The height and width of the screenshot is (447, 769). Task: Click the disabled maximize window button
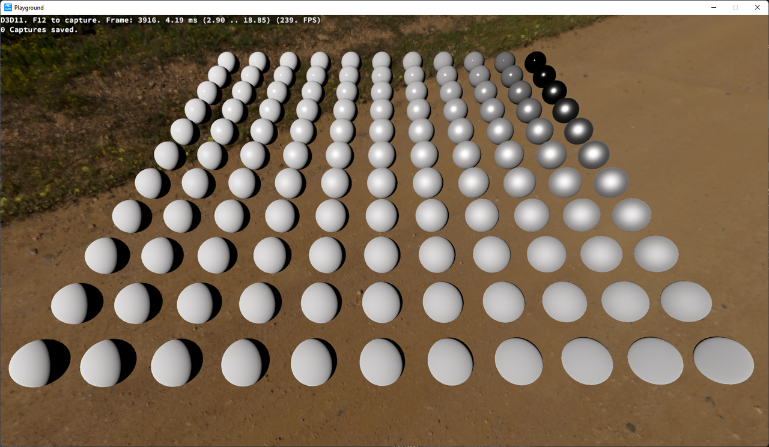tap(735, 8)
